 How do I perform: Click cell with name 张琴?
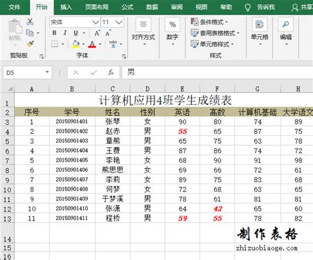pos(113,121)
